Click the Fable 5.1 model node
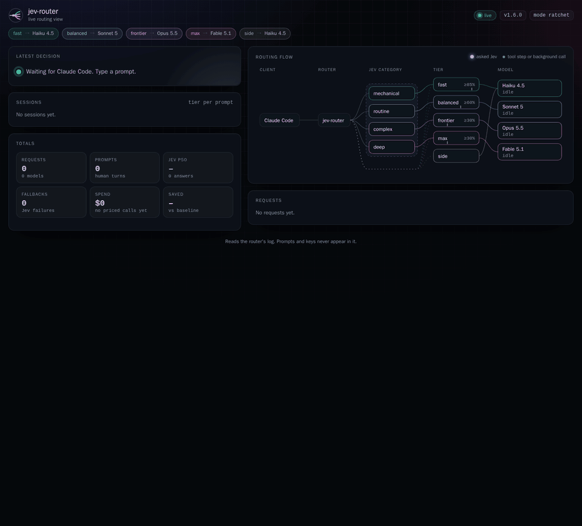 point(530,152)
